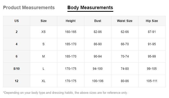Viewport: 169px width, 98px height.
Task: Click the 86-90 bust cell
Action: (x=98, y=44)
